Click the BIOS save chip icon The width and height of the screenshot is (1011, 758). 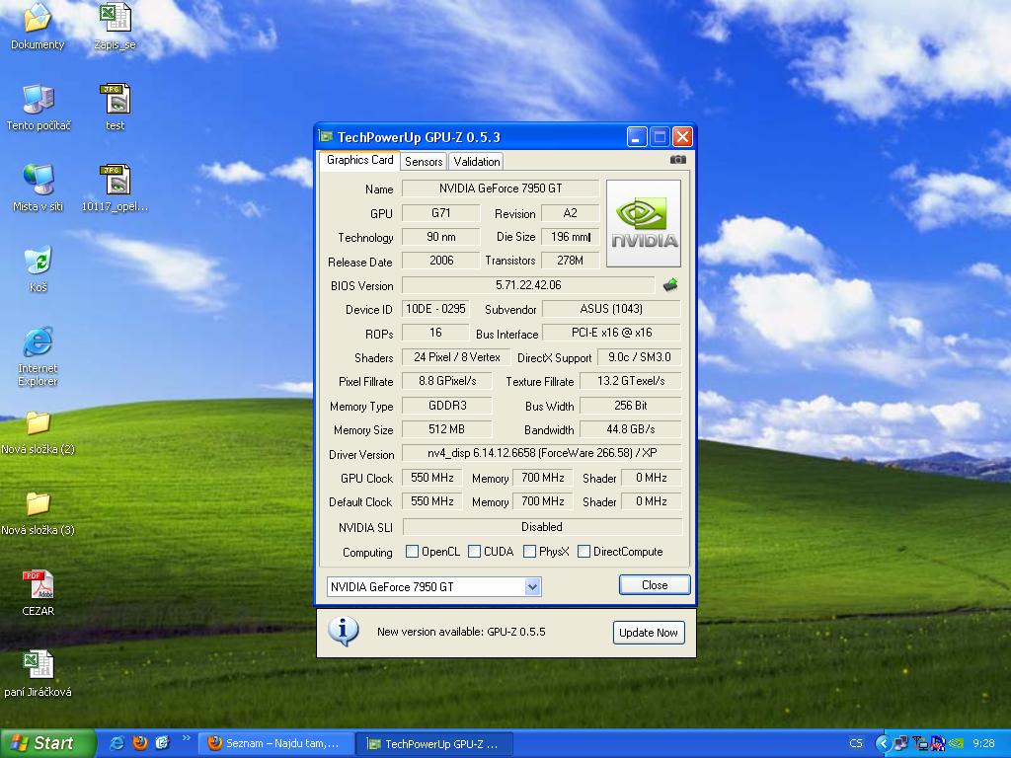point(670,285)
